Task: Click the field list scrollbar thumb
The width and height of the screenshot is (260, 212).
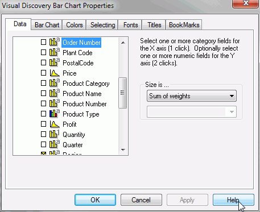Action: coord(122,93)
